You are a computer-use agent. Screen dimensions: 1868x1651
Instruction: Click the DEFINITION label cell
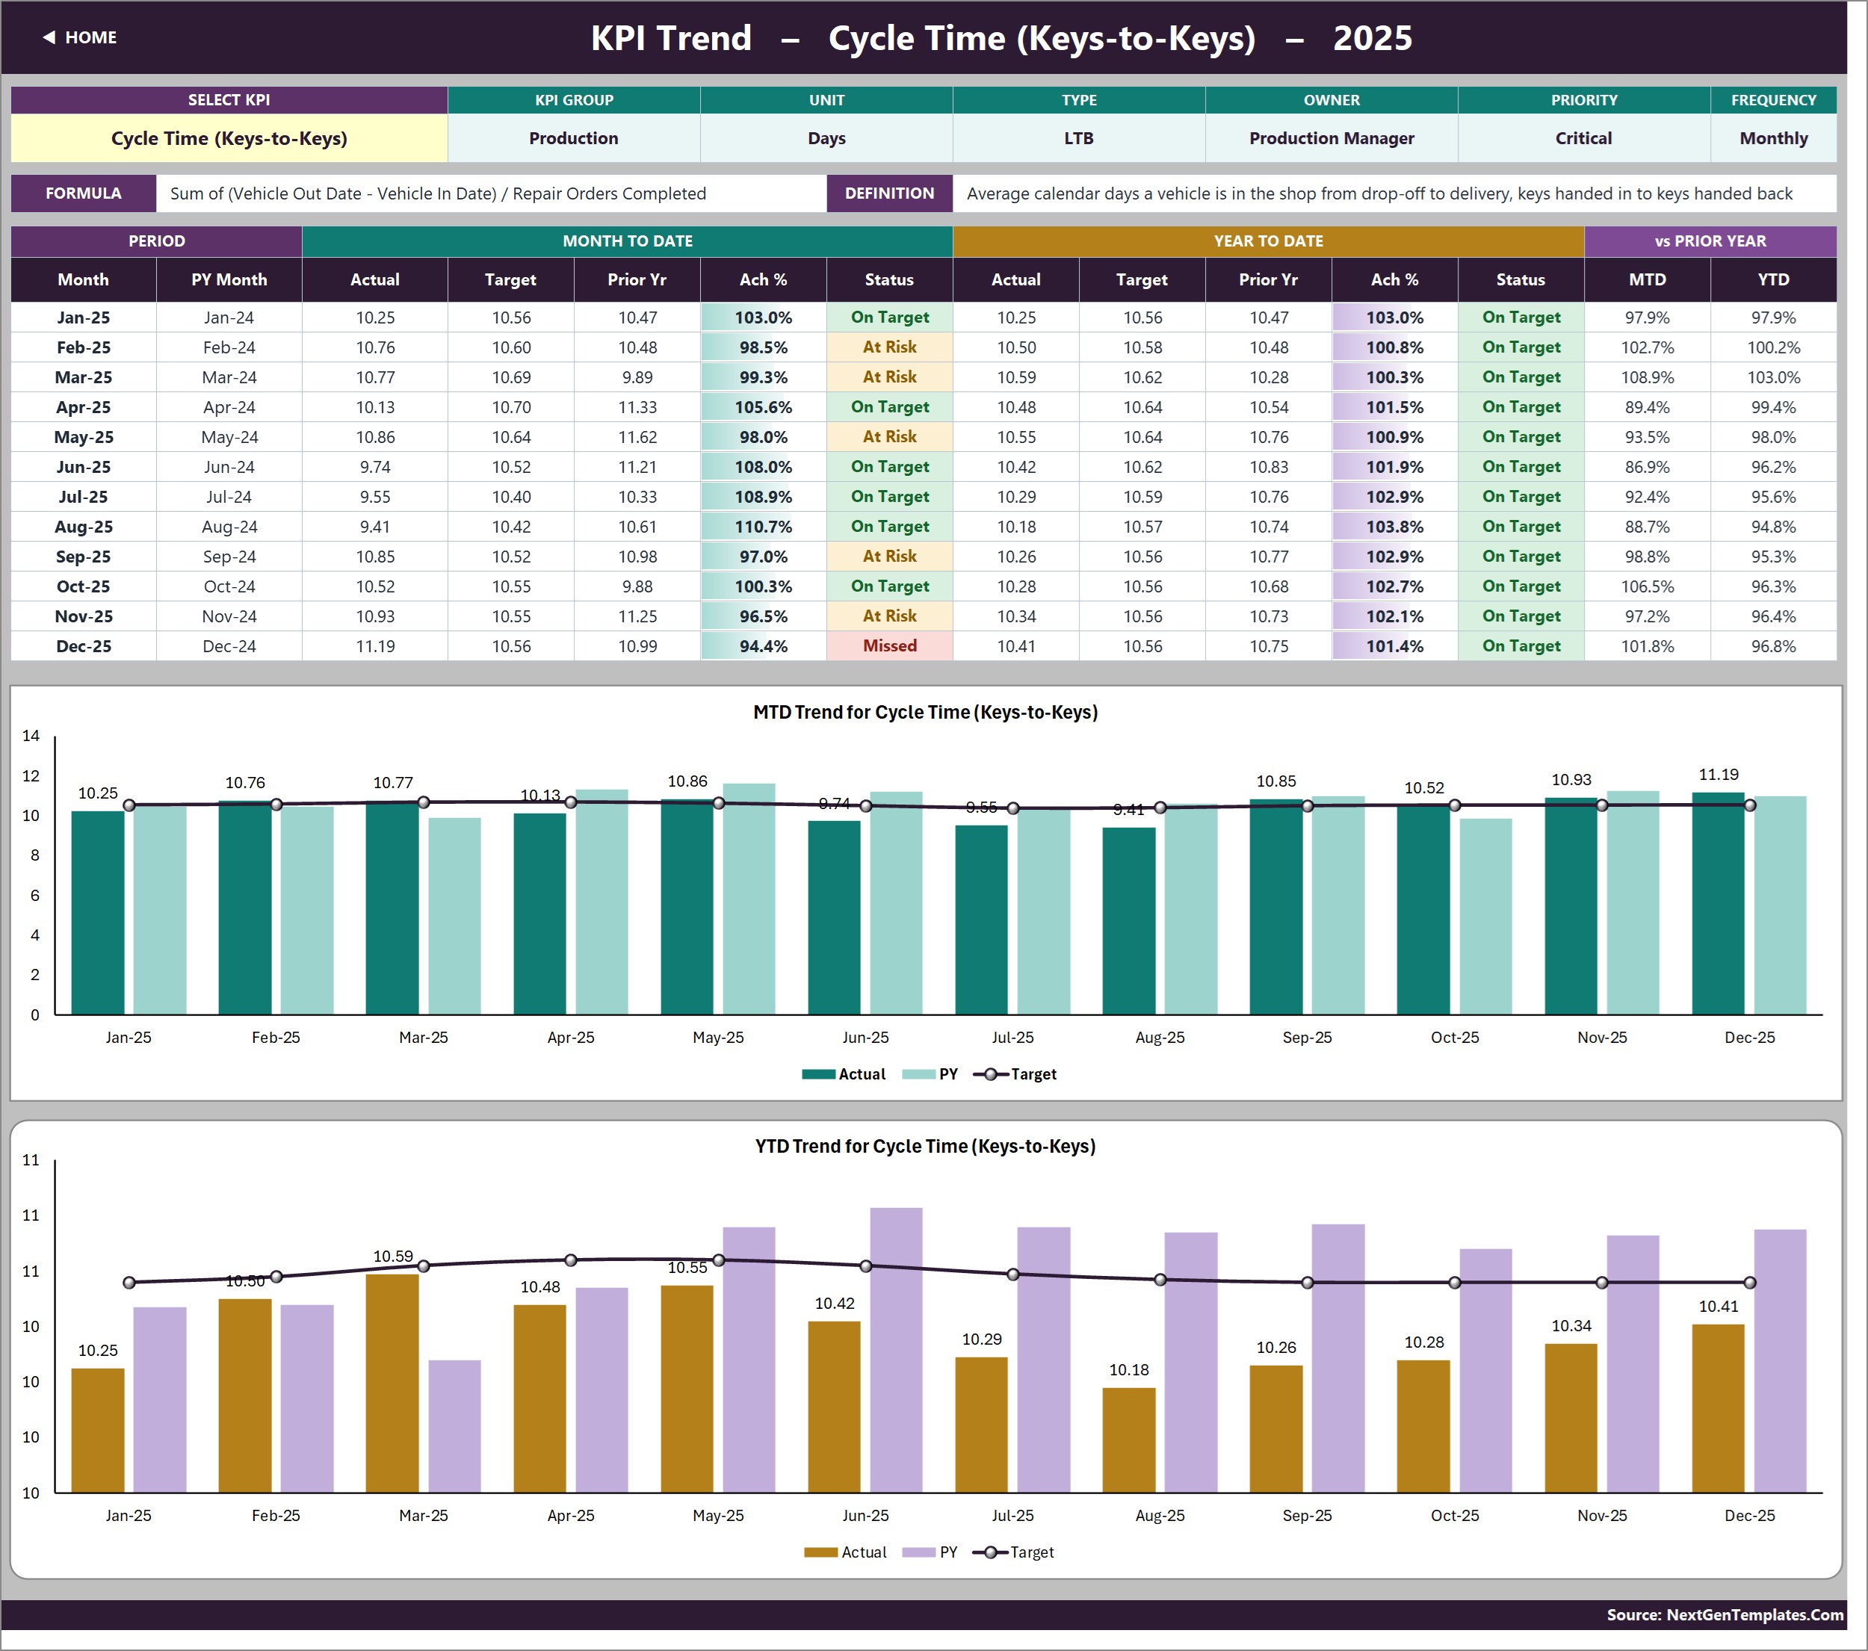(889, 193)
